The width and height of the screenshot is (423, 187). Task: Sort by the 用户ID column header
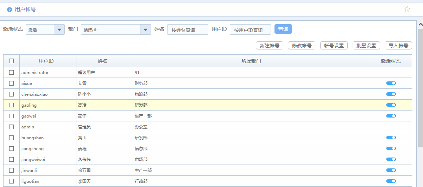pos(46,61)
